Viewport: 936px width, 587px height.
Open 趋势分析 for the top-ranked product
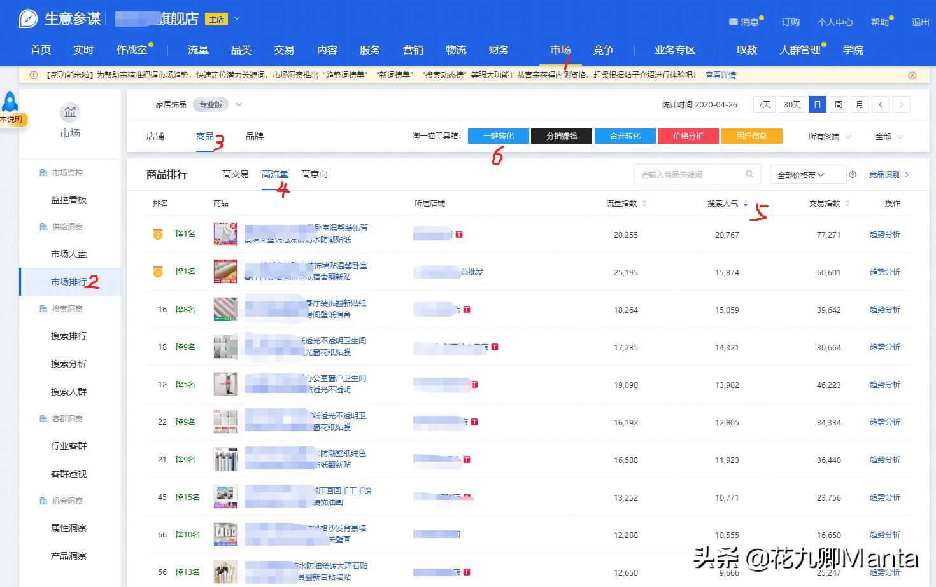pos(884,234)
